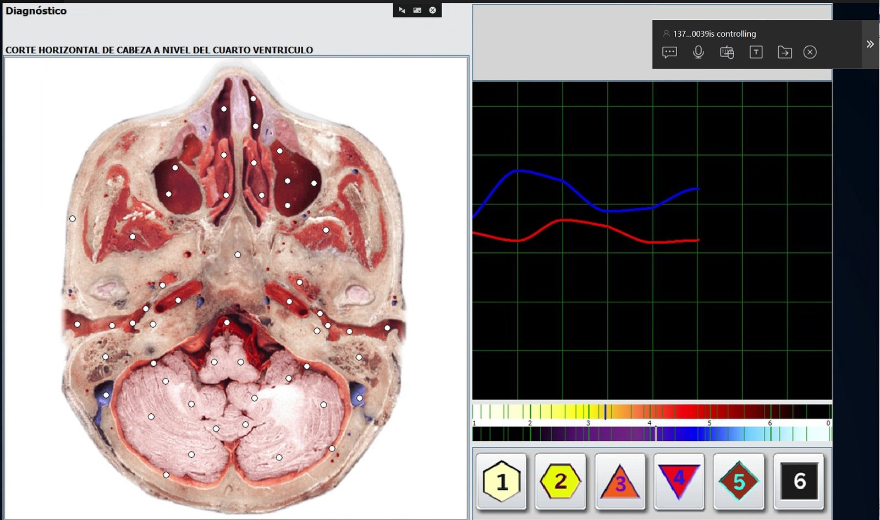Click the pale hexagon level 1 button
Viewport: 880px width, 520px height.
tap(501, 482)
